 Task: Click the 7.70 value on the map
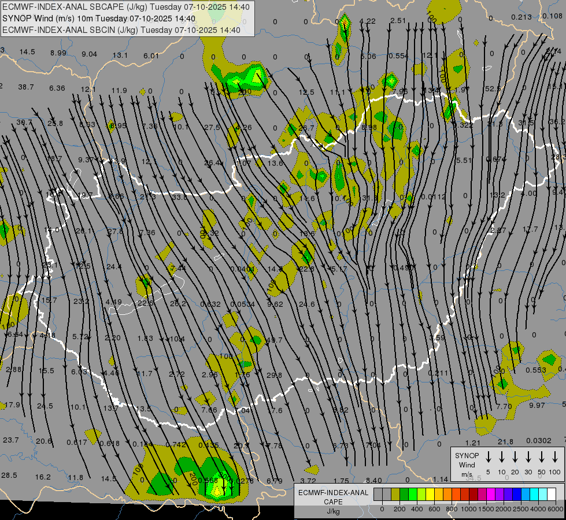[504, 406]
